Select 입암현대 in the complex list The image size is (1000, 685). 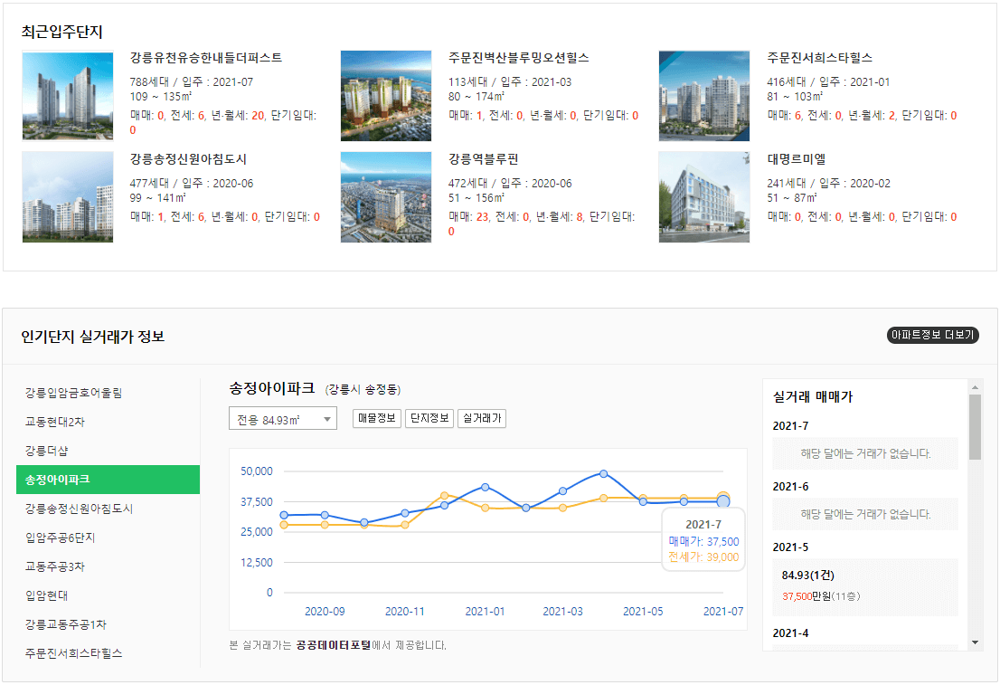pos(46,595)
